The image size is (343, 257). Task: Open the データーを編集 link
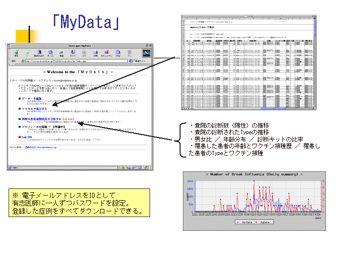pos(31,98)
